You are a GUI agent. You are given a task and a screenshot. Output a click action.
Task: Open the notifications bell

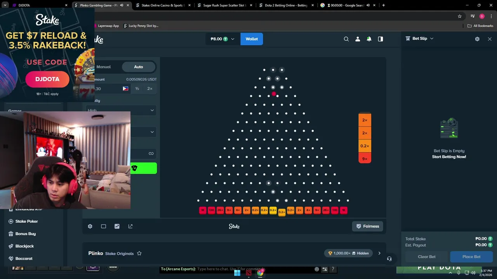369,39
